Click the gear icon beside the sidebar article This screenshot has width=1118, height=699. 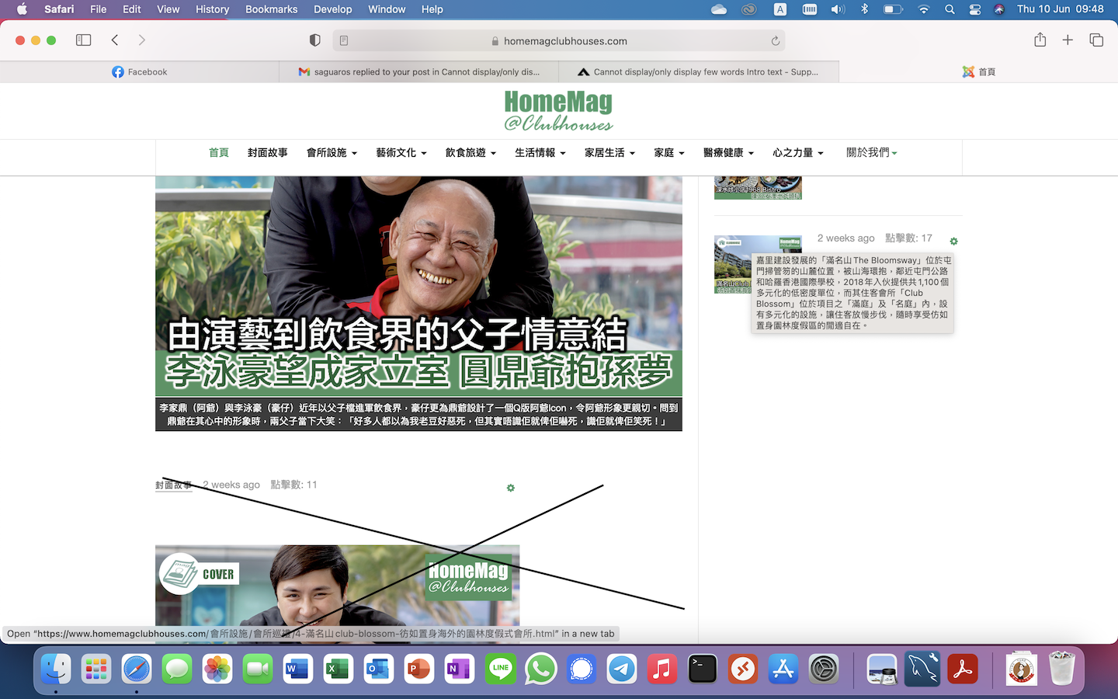pos(953,242)
